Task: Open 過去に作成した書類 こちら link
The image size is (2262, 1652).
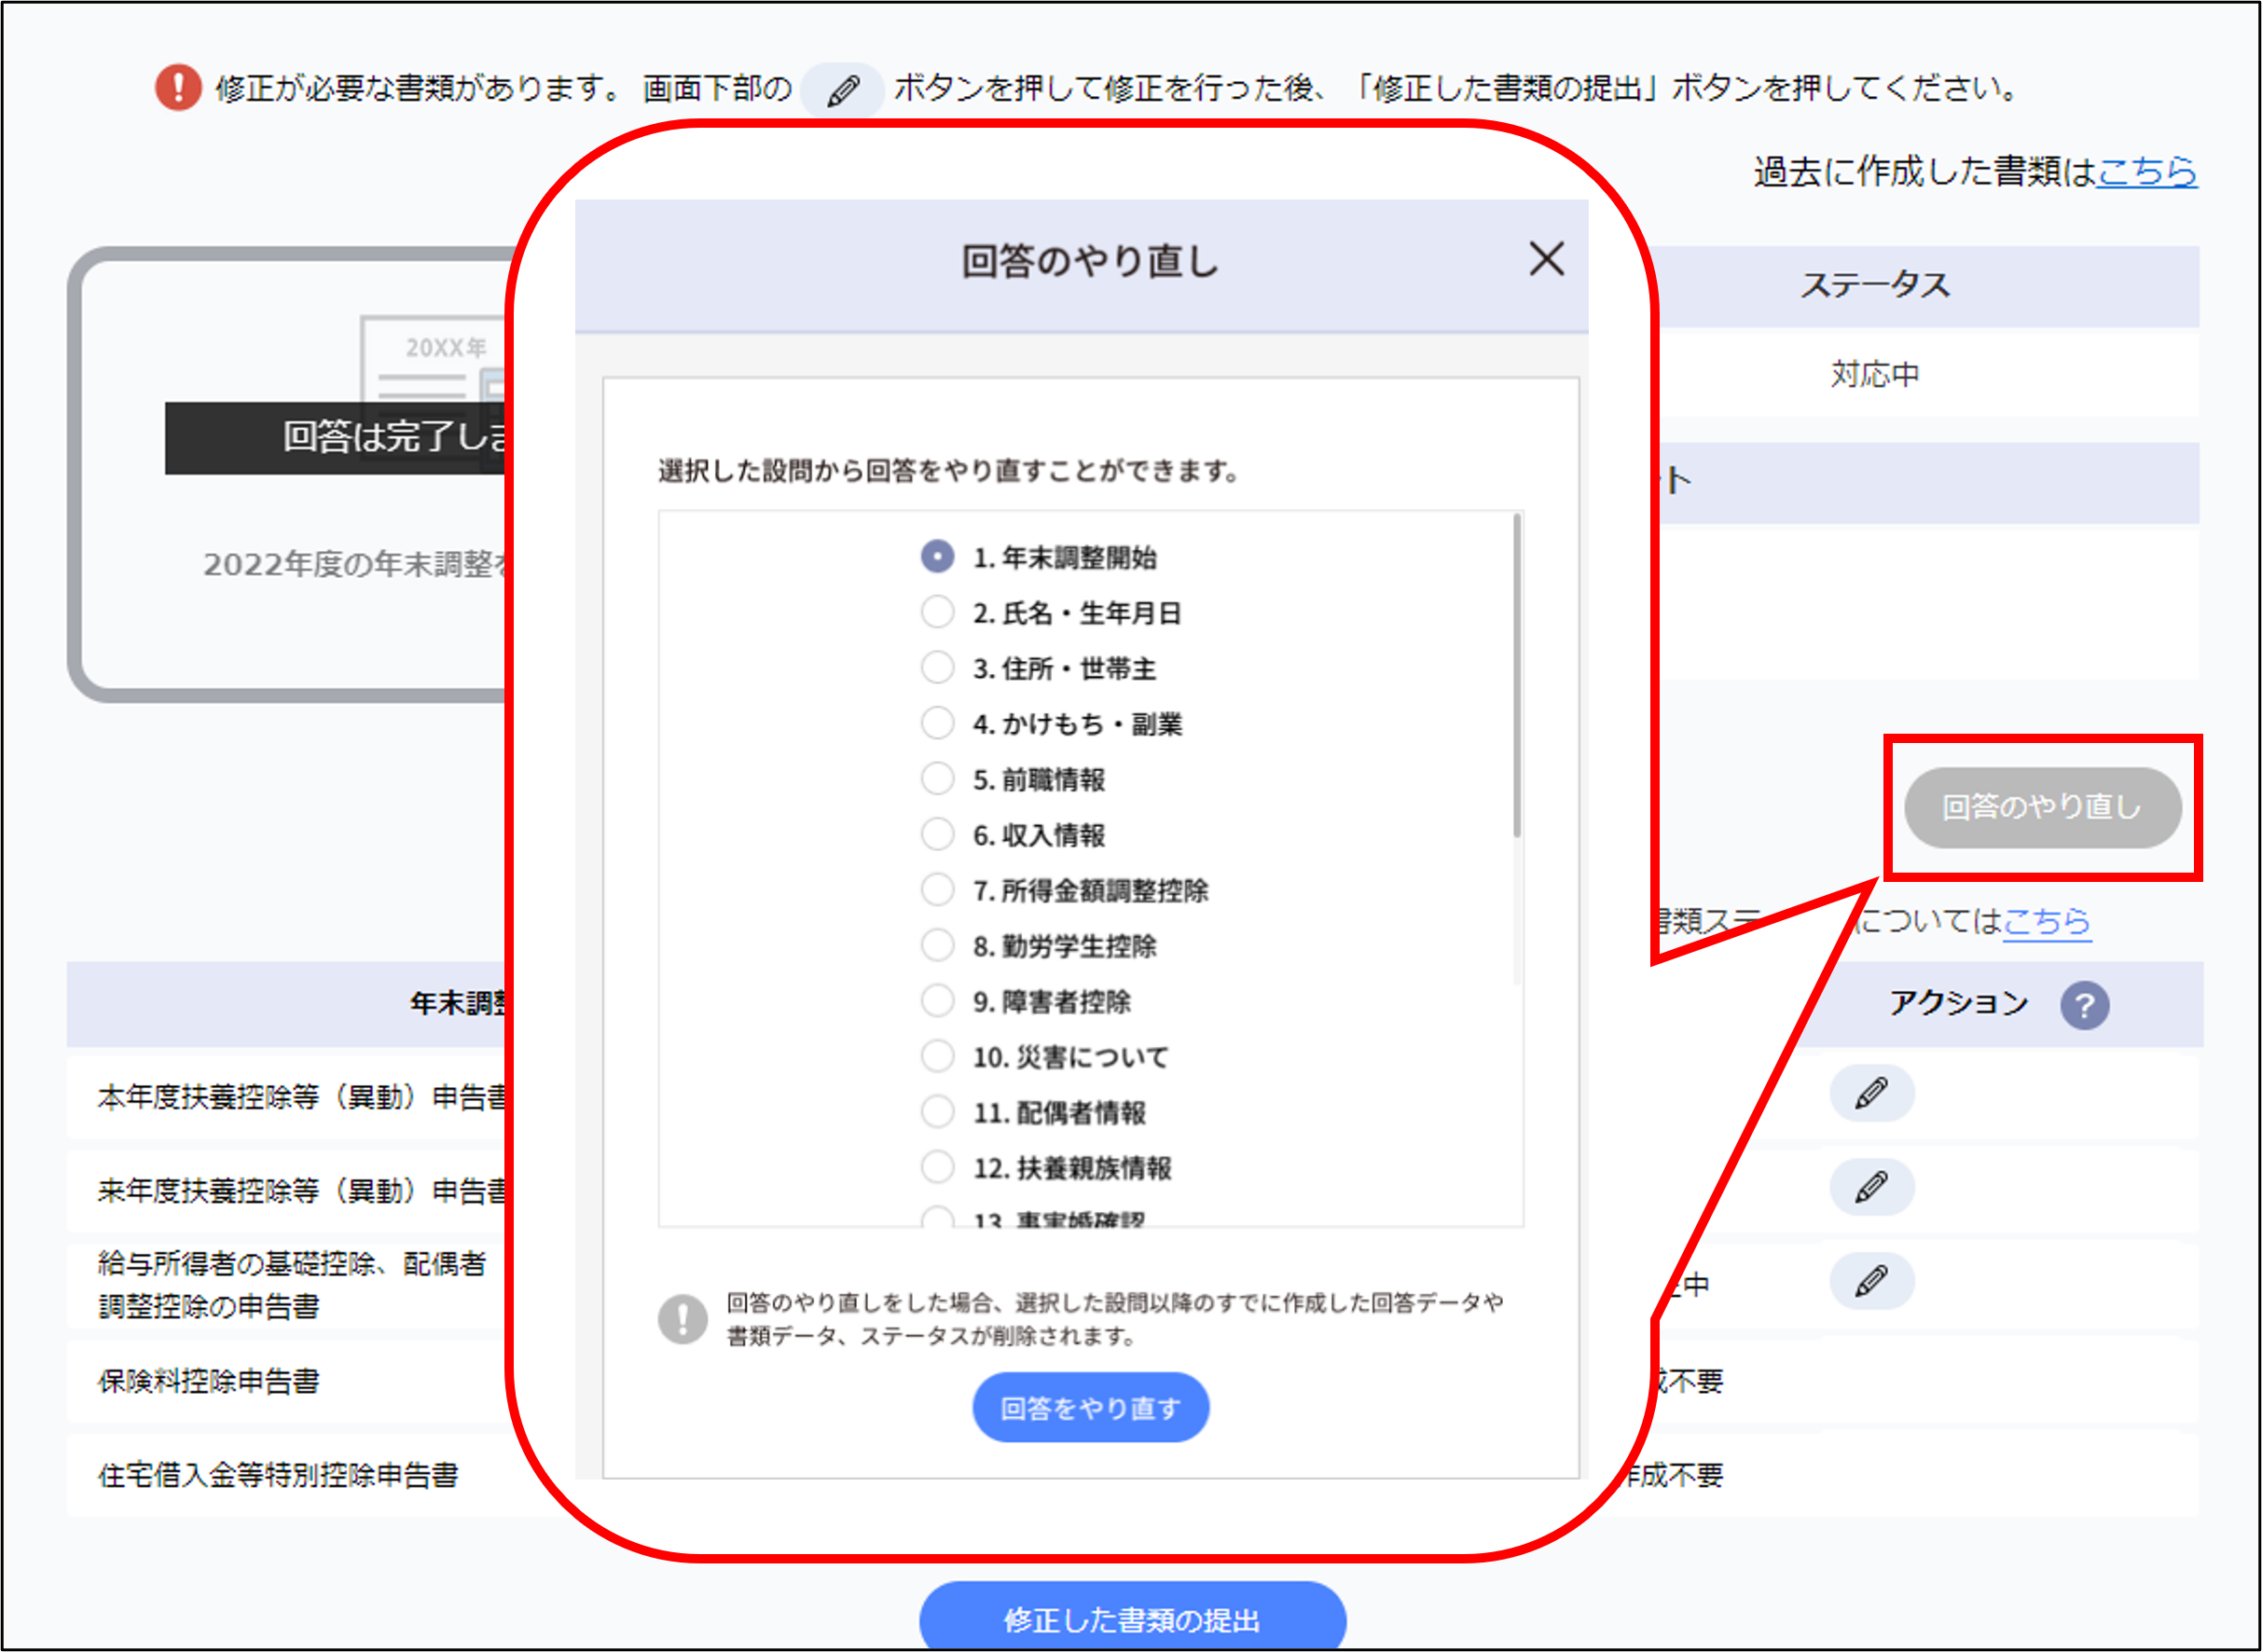Action: [x=2146, y=172]
